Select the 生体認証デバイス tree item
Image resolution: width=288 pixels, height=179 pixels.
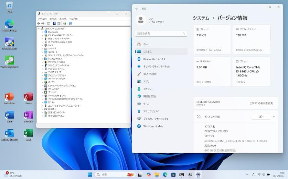pos(56,116)
